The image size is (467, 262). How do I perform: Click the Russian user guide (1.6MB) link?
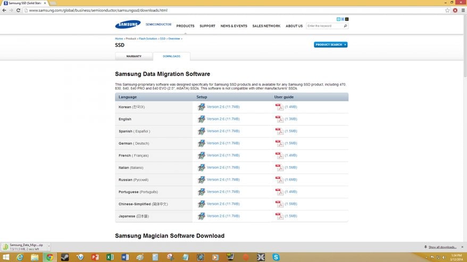point(291,179)
